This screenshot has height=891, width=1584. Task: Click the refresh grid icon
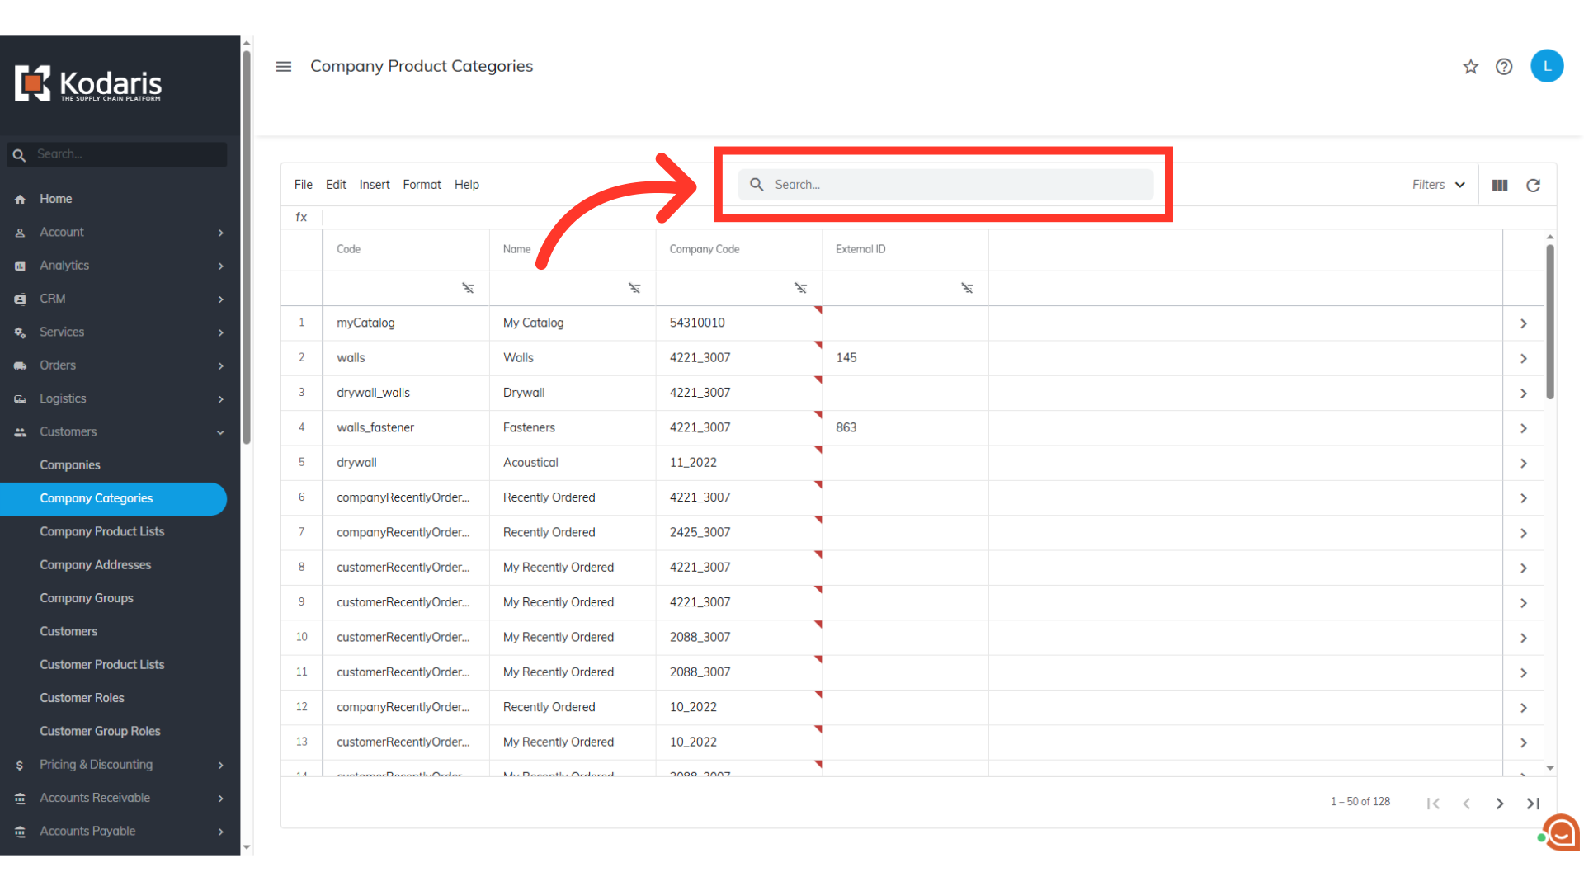point(1533,186)
